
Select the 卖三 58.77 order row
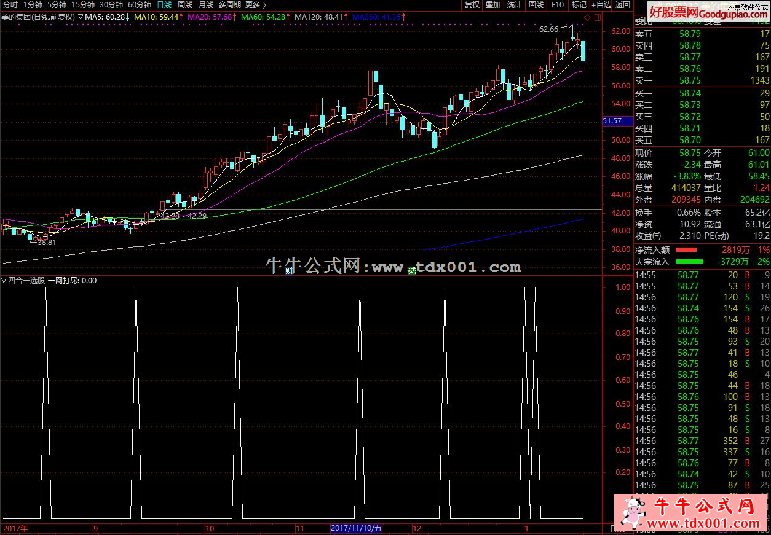pos(702,57)
